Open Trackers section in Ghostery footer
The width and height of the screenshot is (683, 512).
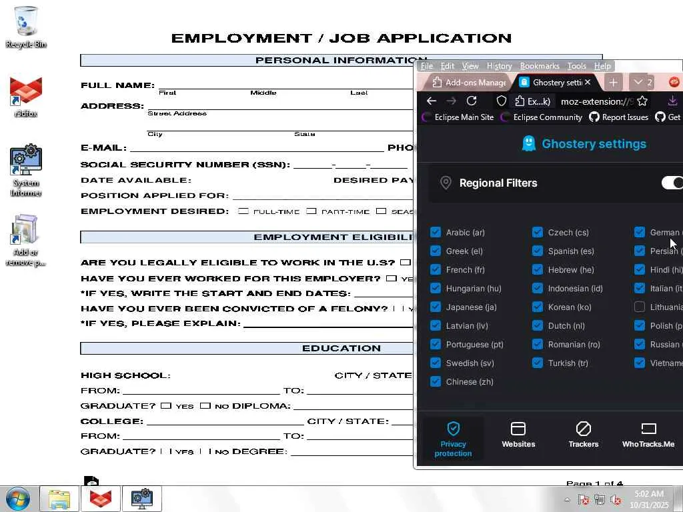click(583, 435)
